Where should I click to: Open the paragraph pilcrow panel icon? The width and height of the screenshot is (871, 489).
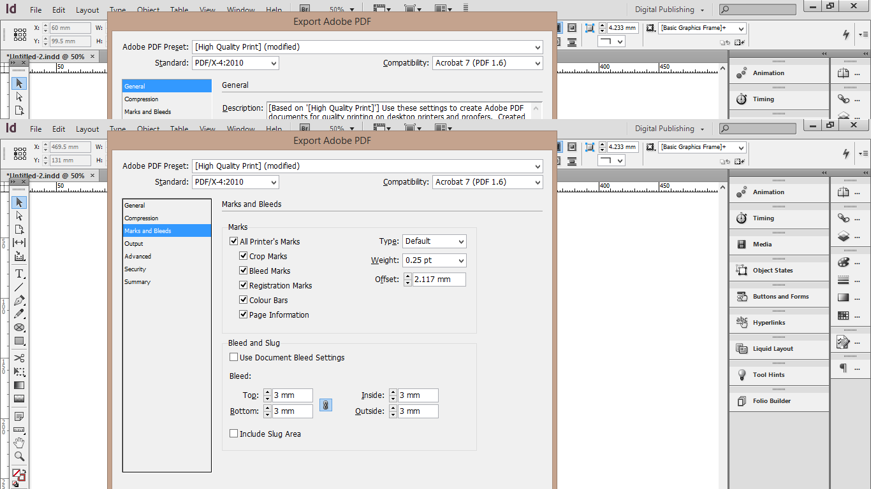[844, 368]
